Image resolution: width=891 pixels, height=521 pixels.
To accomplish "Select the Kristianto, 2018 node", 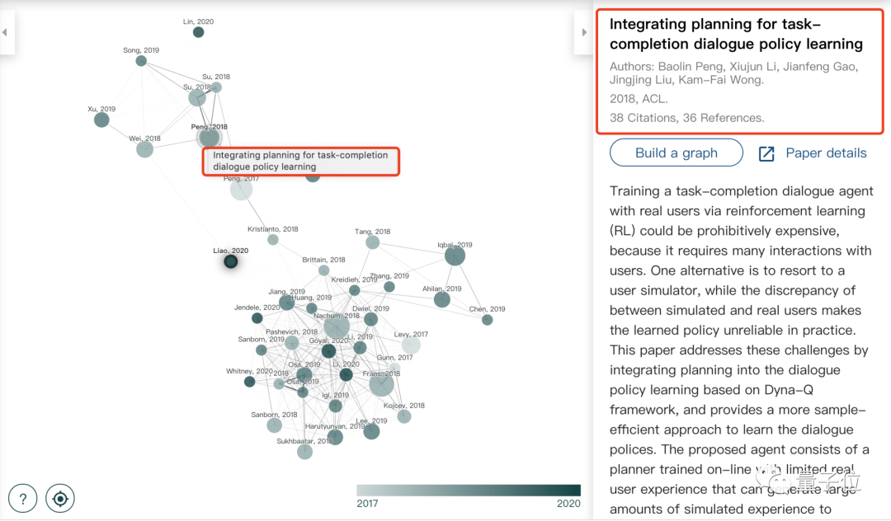I will coord(273,240).
